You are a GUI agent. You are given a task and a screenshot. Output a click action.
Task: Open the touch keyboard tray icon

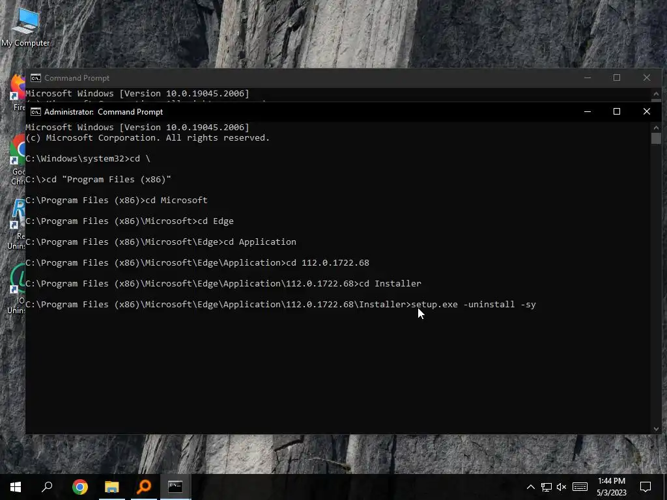click(x=580, y=487)
